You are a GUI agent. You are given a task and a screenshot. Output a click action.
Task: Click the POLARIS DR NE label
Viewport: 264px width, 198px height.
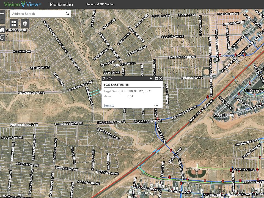click(125, 64)
